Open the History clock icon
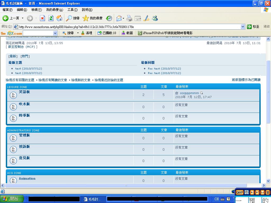The width and height of the screenshot is (271, 203). tap(109, 18)
